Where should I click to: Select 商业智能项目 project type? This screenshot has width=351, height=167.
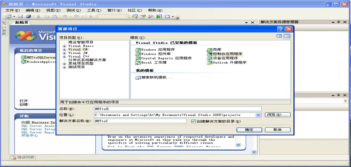click(x=81, y=42)
